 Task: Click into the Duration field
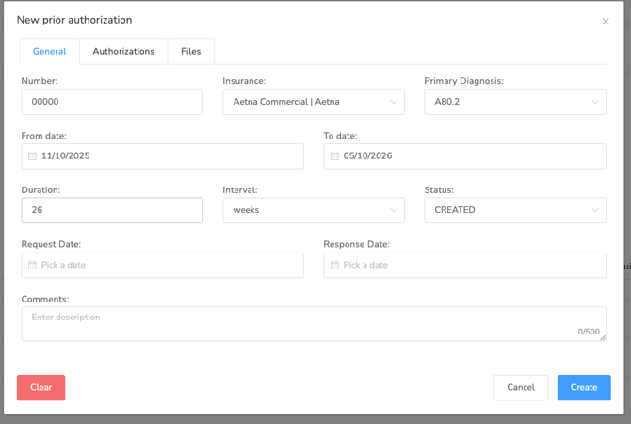coord(112,210)
